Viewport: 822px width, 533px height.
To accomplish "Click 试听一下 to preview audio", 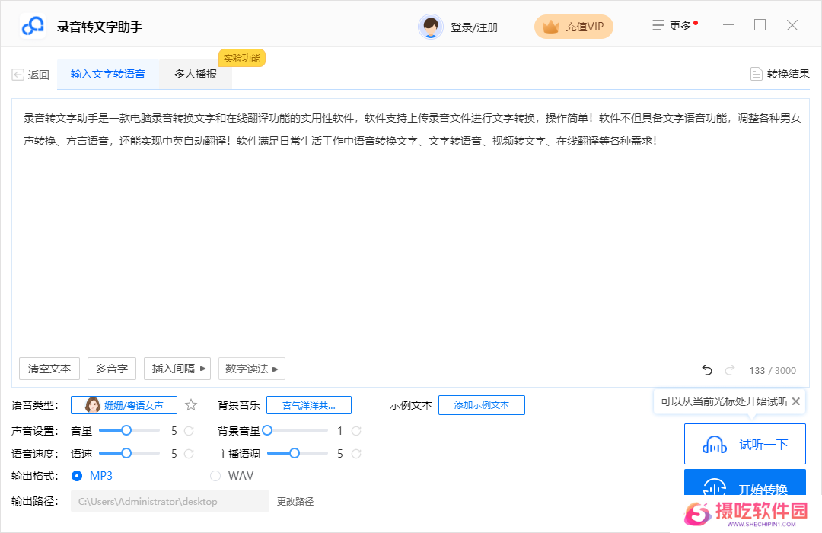I will pyautogui.click(x=744, y=444).
